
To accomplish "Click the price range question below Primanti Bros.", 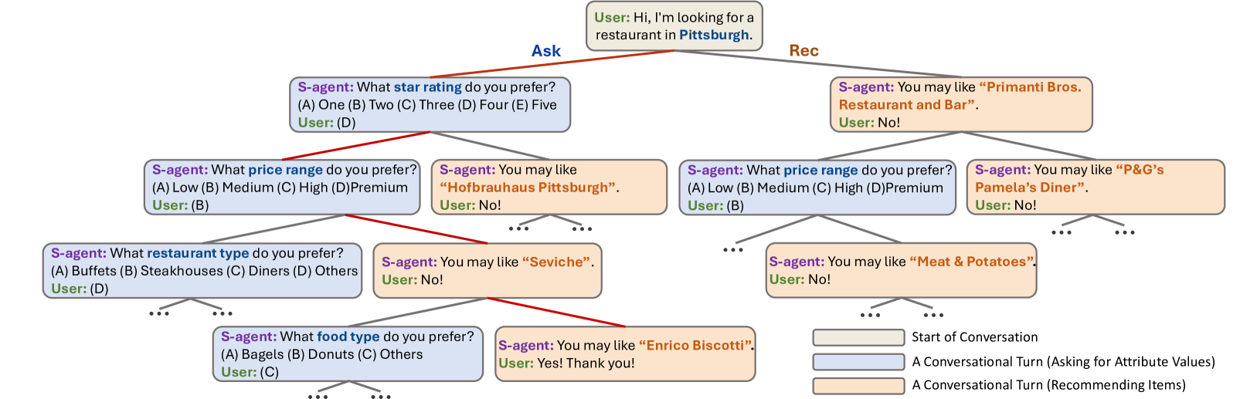I will [x=819, y=187].
